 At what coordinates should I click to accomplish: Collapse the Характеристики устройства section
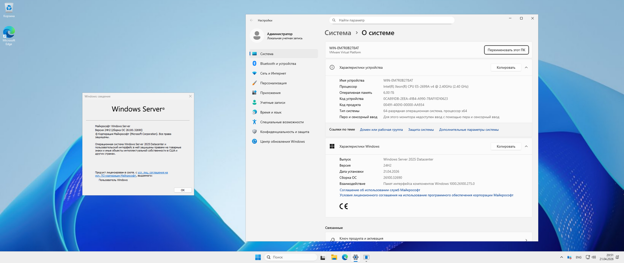[526, 67]
